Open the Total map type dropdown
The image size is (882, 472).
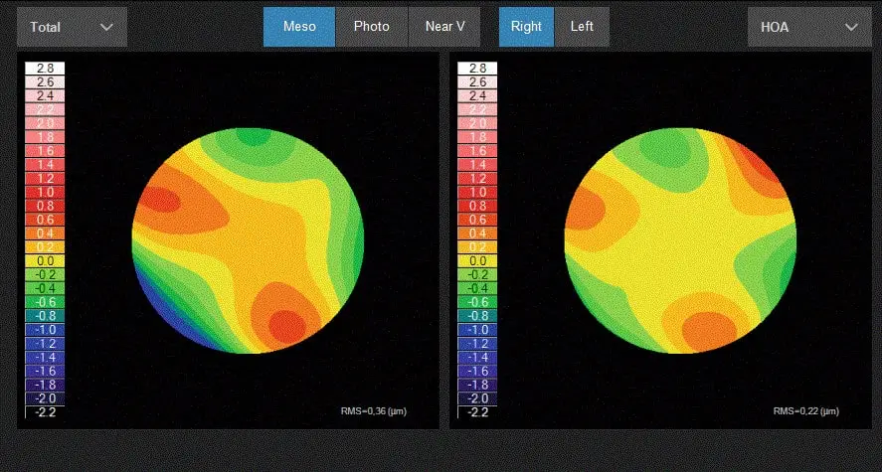tap(72, 27)
